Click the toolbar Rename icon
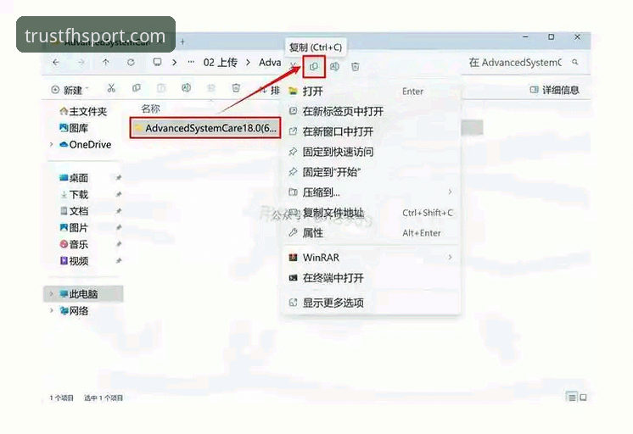This screenshot has width=633, height=434. pos(186,88)
